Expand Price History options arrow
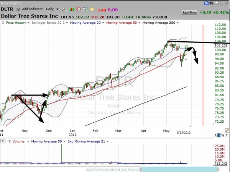 tap(28, 23)
